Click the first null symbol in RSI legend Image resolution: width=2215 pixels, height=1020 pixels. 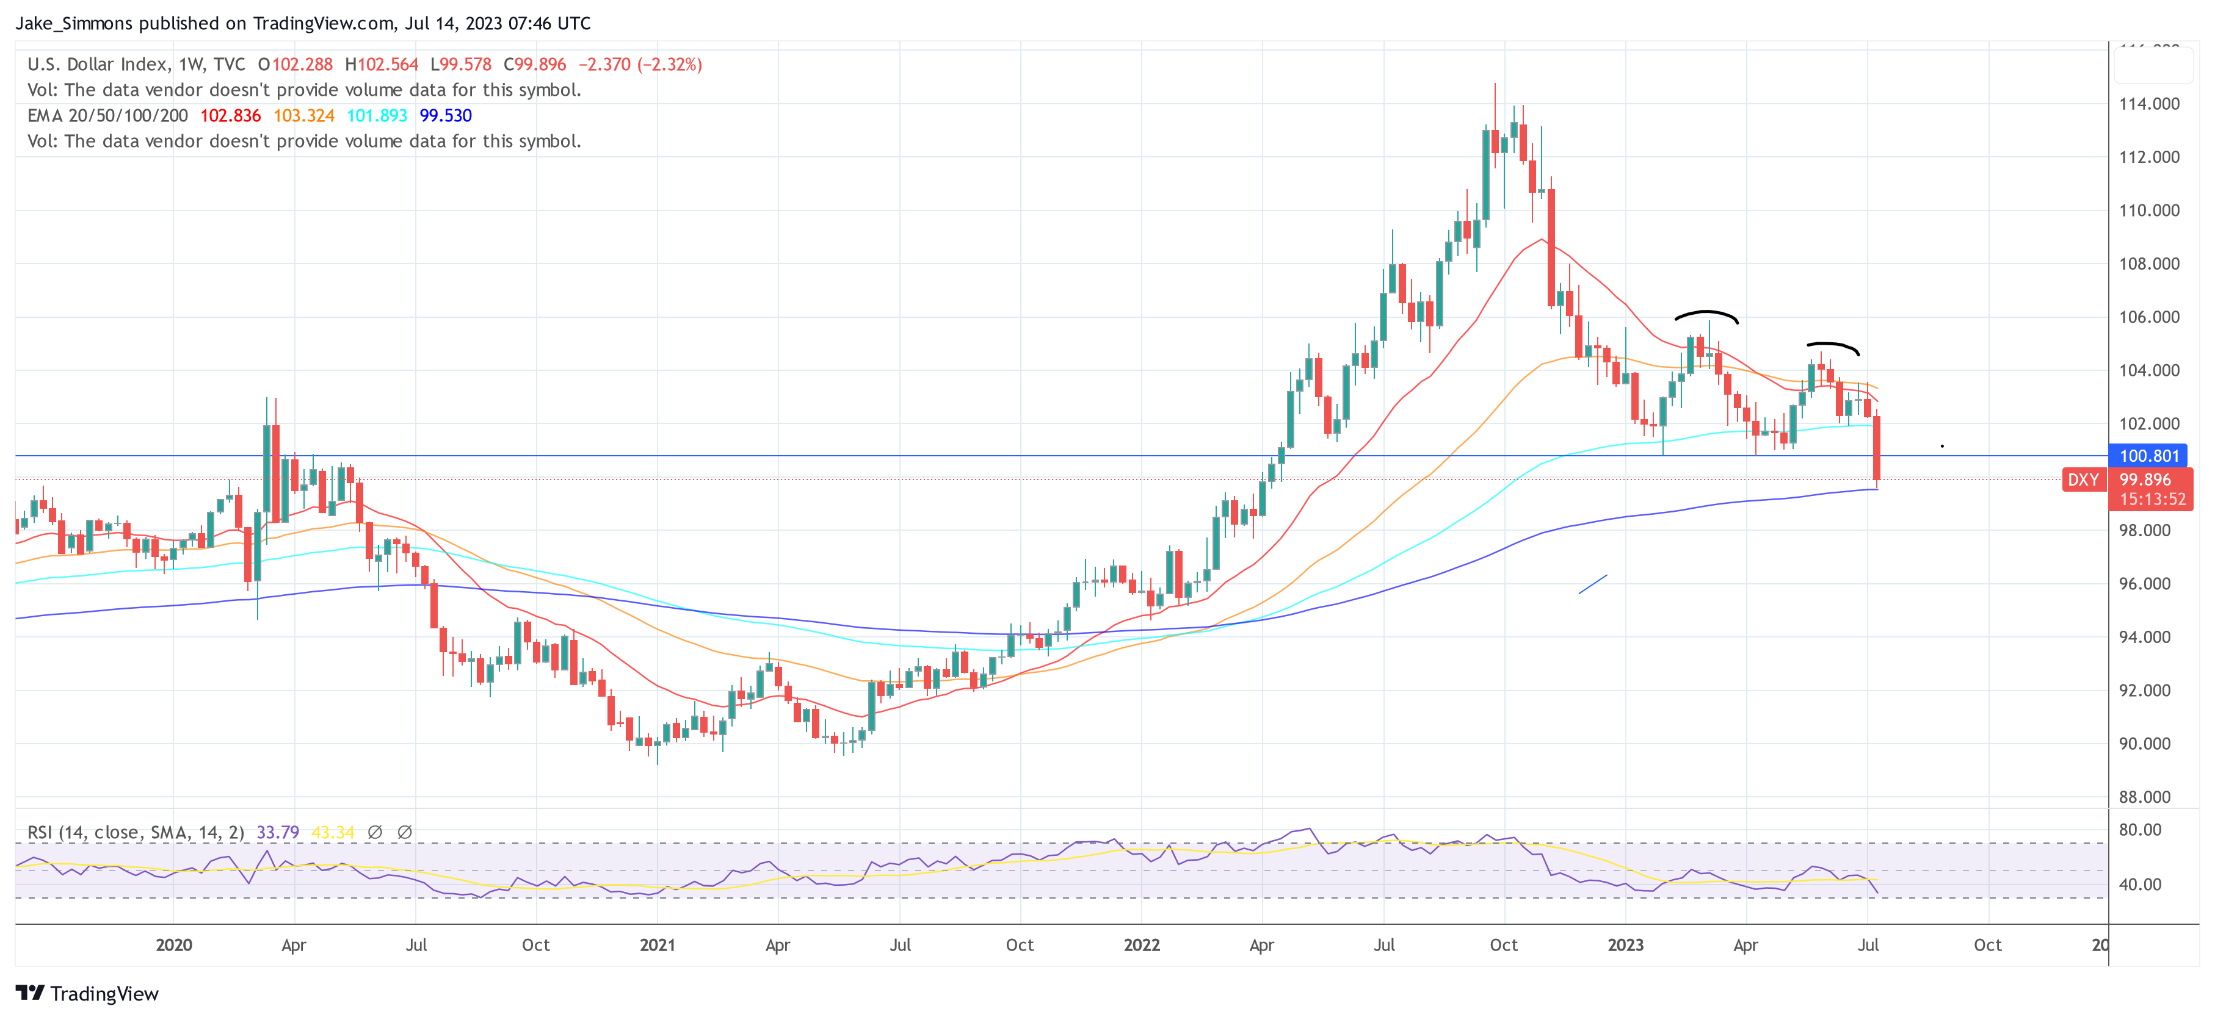(375, 832)
